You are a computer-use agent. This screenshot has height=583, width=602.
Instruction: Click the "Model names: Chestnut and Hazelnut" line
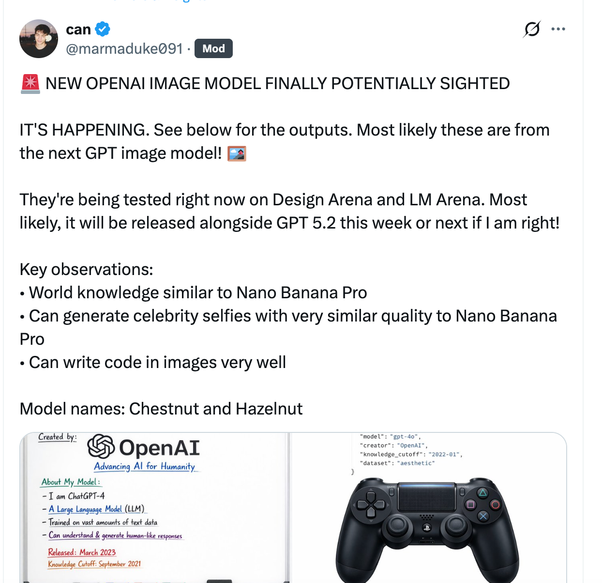[x=161, y=409]
